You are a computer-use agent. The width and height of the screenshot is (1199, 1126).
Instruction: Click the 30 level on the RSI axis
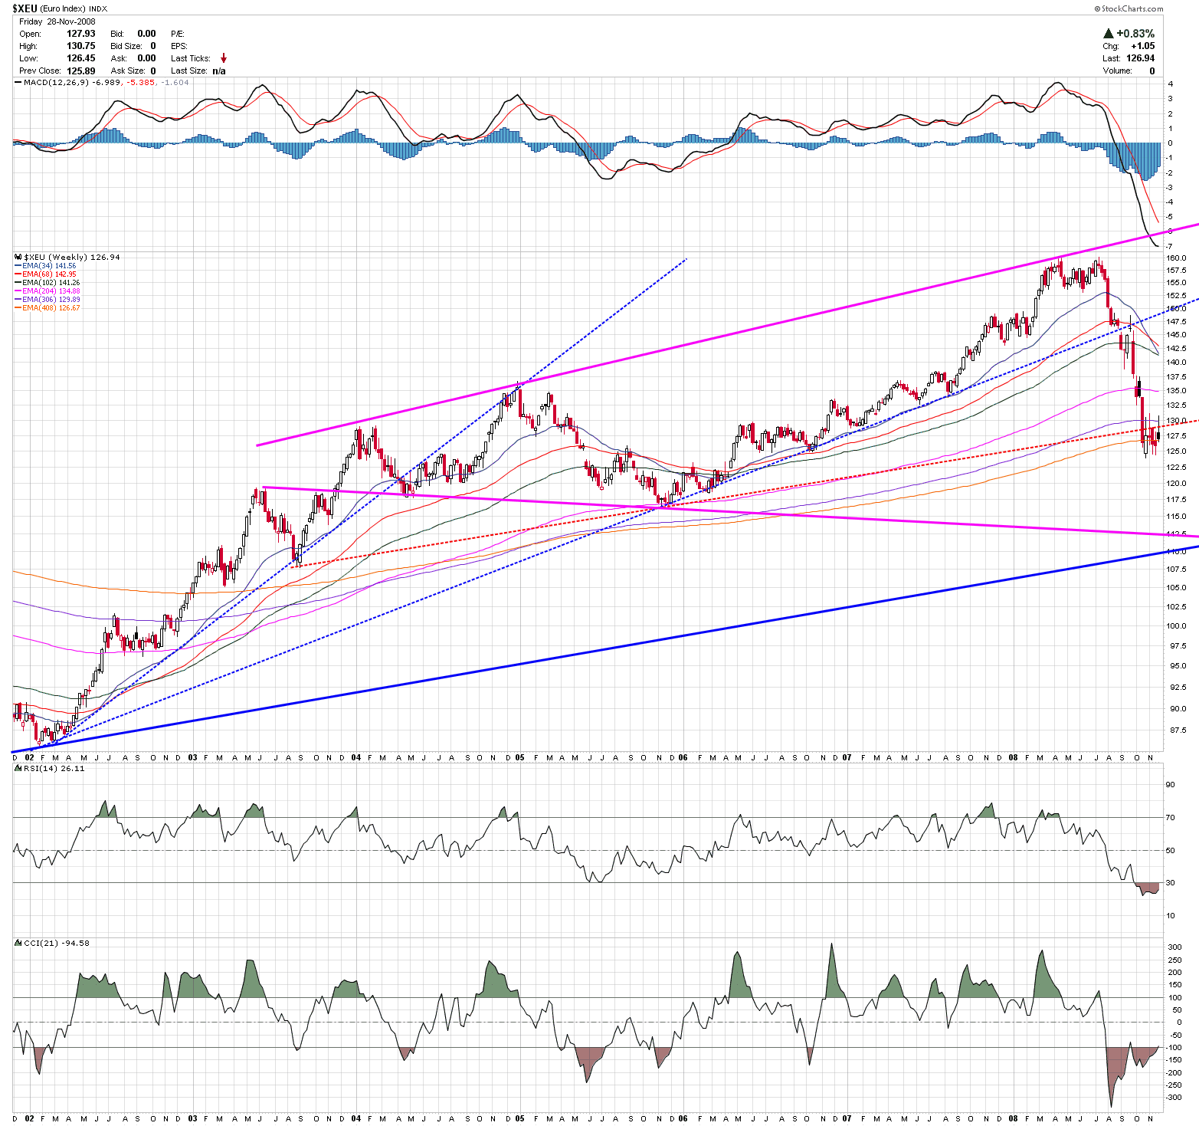[1170, 882]
